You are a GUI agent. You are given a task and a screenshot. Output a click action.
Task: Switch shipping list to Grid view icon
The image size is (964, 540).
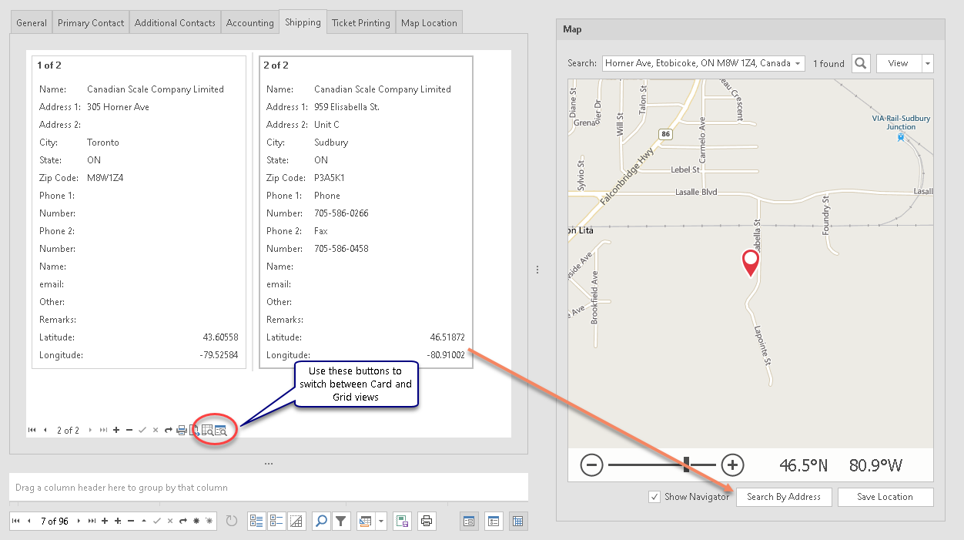pyautogui.click(x=207, y=431)
